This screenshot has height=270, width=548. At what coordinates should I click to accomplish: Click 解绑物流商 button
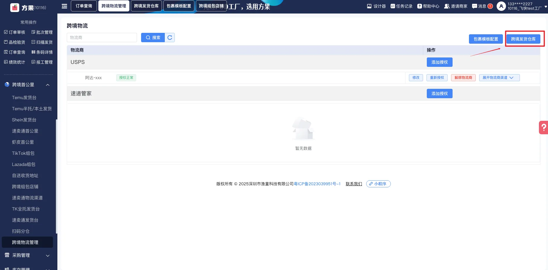[463, 78]
